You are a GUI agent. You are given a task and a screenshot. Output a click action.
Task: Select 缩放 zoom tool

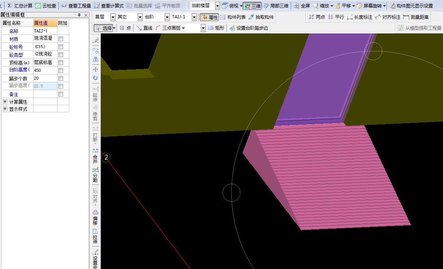click(321, 6)
